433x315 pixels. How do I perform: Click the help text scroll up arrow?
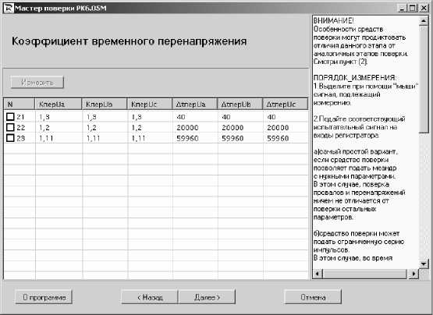(424, 21)
